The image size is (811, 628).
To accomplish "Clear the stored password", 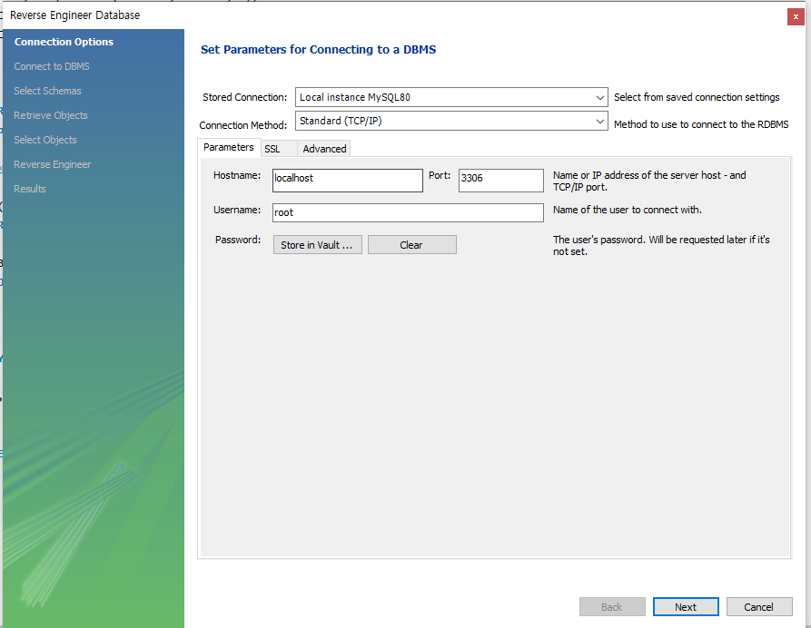I will click(x=411, y=245).
